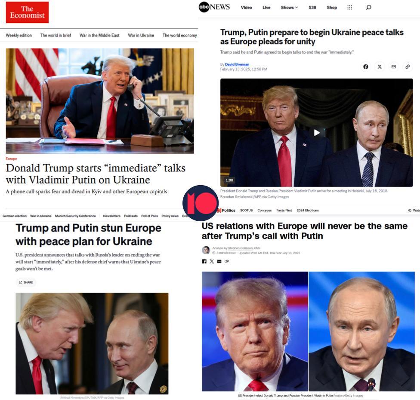Email the ABC article via envelope icon

point(393,67)
